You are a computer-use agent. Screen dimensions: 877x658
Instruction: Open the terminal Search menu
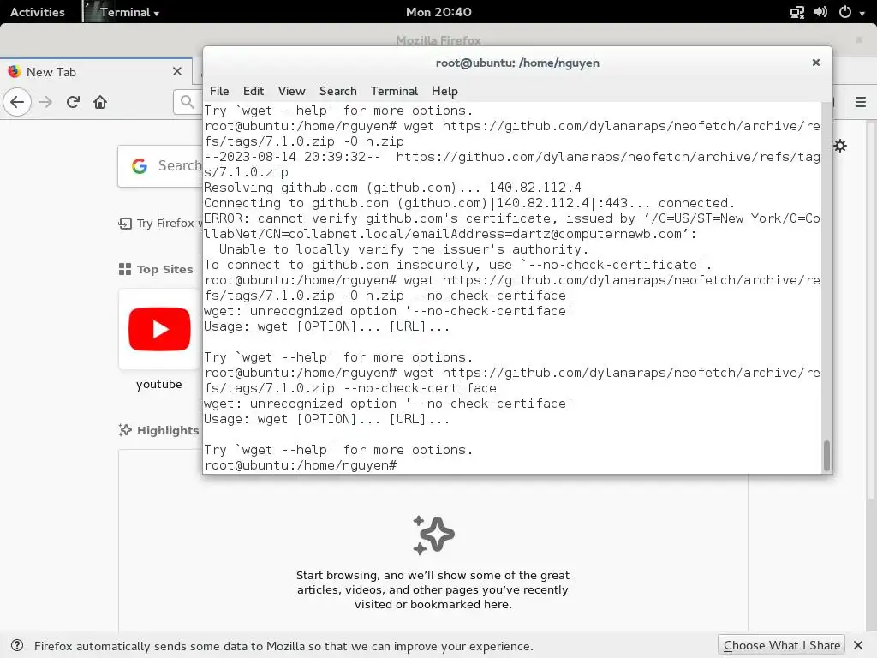337,91
